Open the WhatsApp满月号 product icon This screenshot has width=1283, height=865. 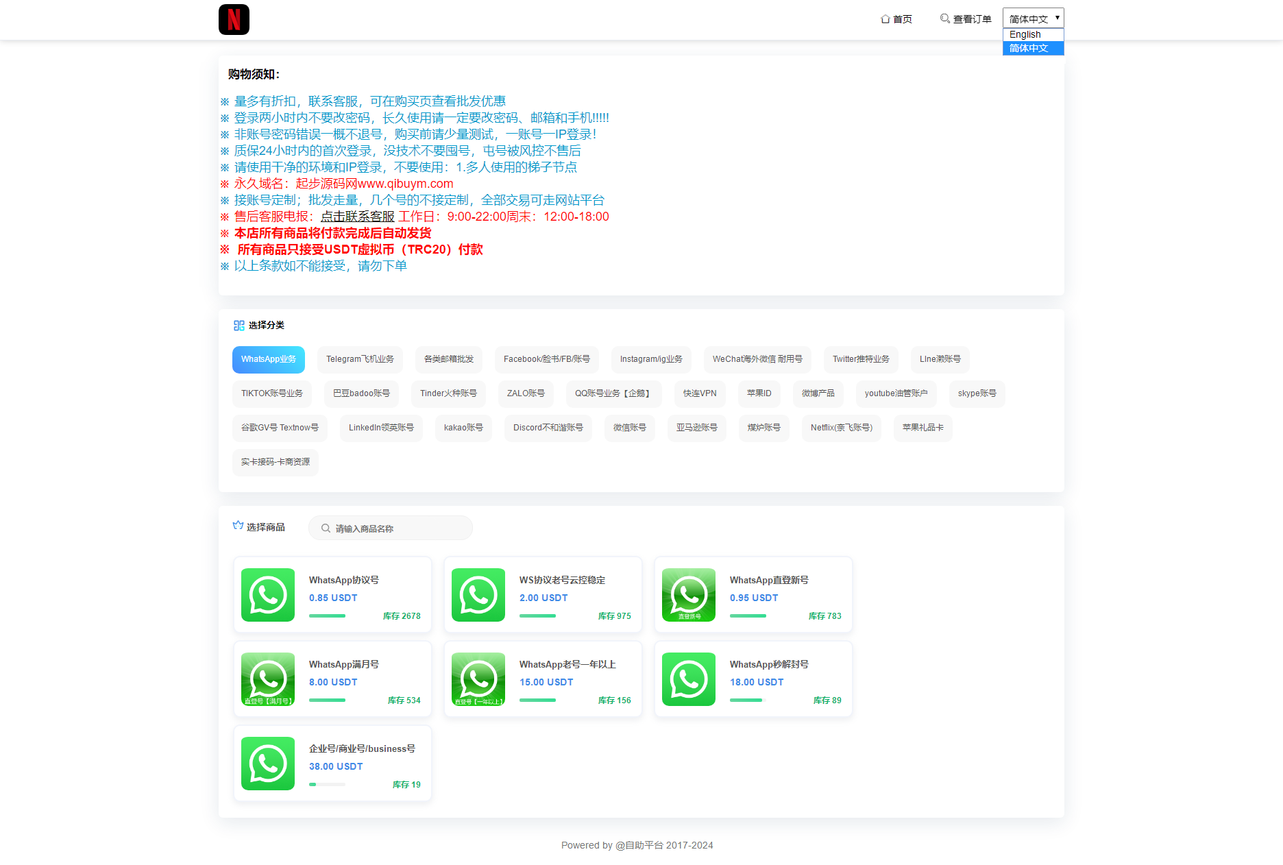(268, 679)
